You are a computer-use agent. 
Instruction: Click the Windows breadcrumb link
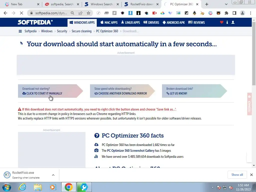(x=47, y=31)
